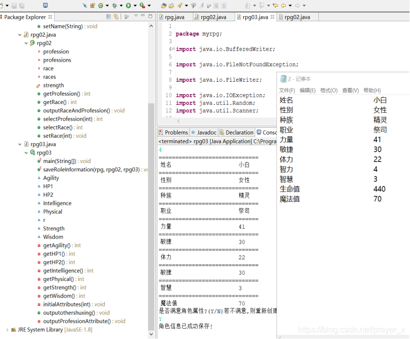Click the blue monitor icon in the toolbar
410x339 pixels.
[45, 5]
